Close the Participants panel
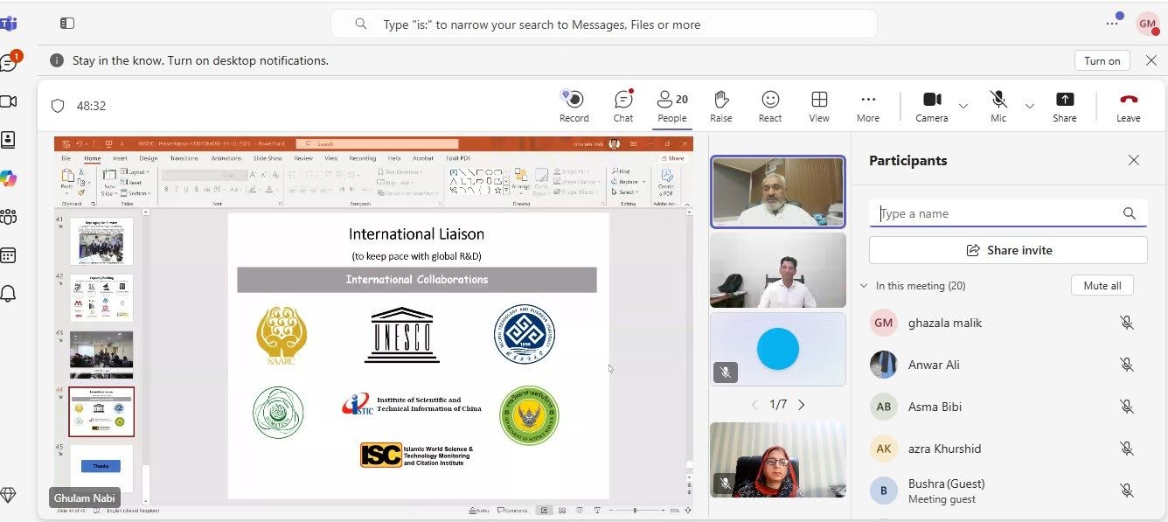Viewport: 1168px width, 522px height. [1133, 160]
